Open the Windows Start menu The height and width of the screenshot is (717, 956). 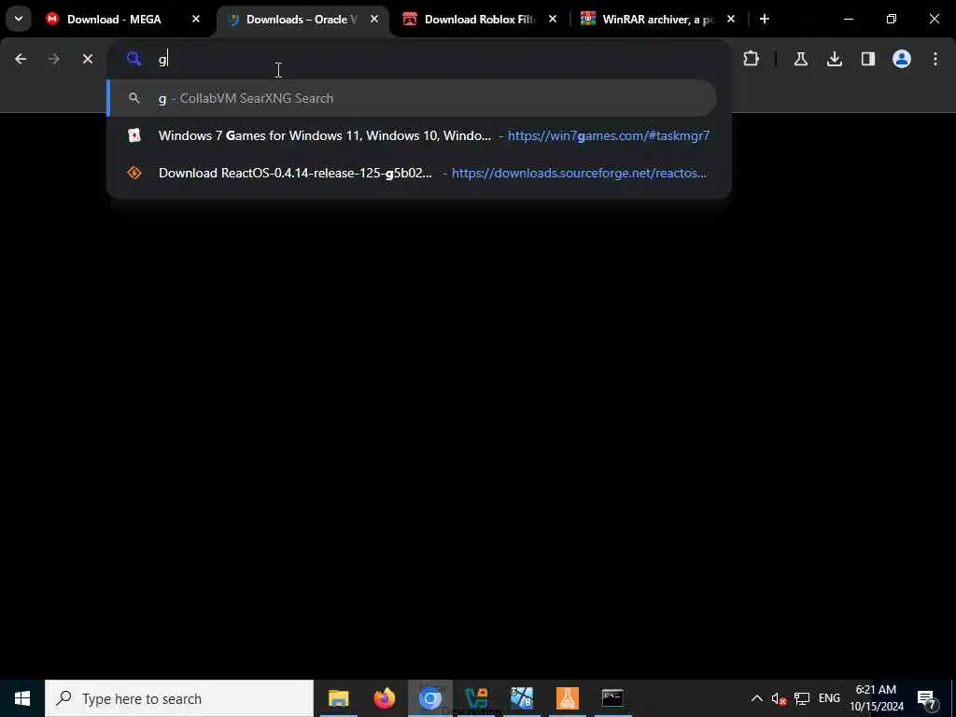click(22, 698)
